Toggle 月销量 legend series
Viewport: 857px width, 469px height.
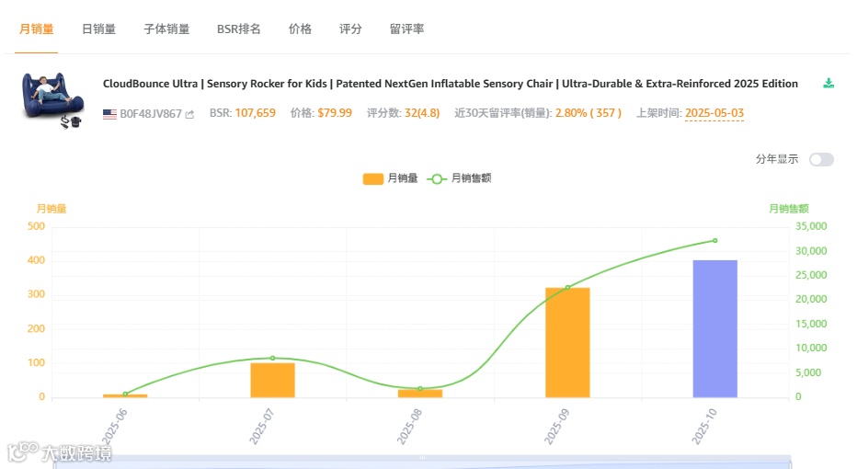coord(390,178)
